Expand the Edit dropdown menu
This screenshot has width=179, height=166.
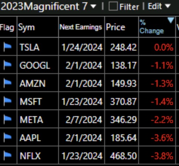point(168,6)
